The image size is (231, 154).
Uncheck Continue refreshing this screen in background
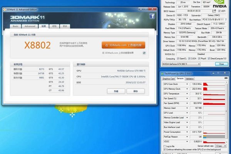coord(164,149)
